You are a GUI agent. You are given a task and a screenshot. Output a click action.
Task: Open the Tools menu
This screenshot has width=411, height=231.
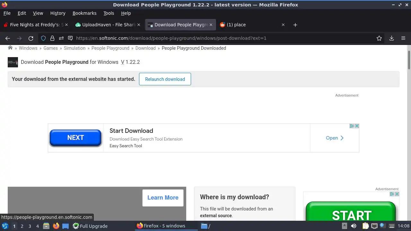pyautogui.click(x=109, y=13)
